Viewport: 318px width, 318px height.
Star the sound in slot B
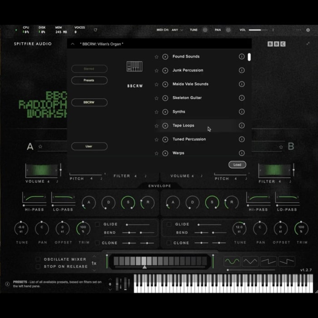coord(281,147)
